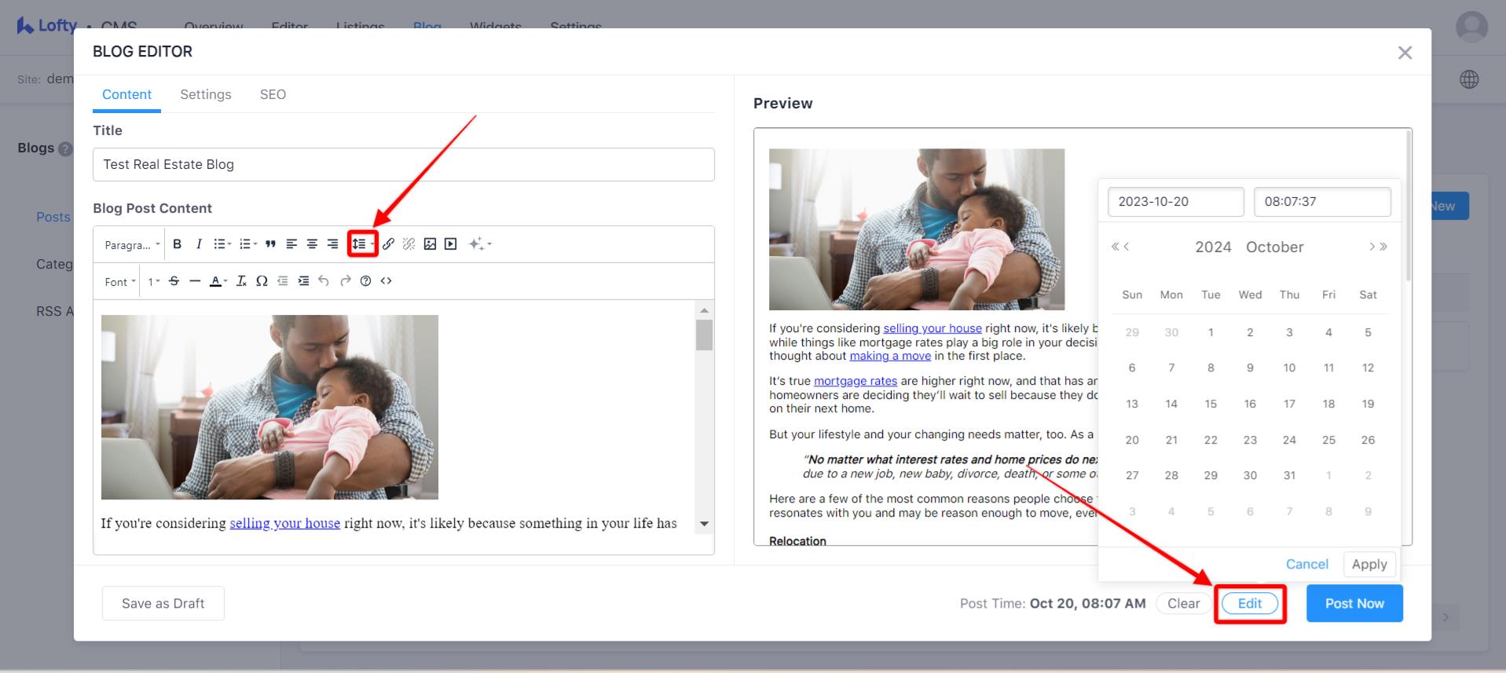
Task: Toggle italic formatting in the editor toolbar
Action: (x=199, y=244)
